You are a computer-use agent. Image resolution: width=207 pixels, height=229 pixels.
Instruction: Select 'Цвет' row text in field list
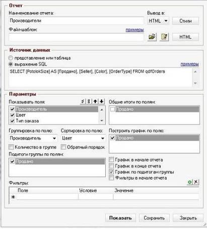21,115
